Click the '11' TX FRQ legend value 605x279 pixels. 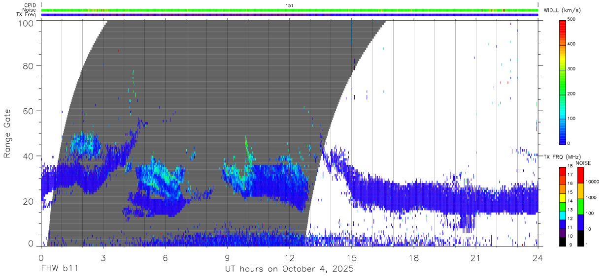[571, 227]
